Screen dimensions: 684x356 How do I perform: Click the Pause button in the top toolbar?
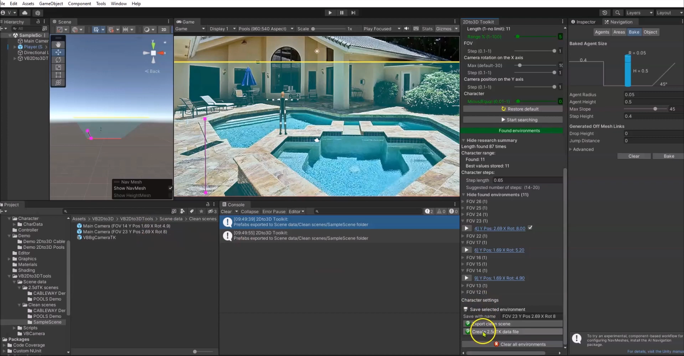341,13
